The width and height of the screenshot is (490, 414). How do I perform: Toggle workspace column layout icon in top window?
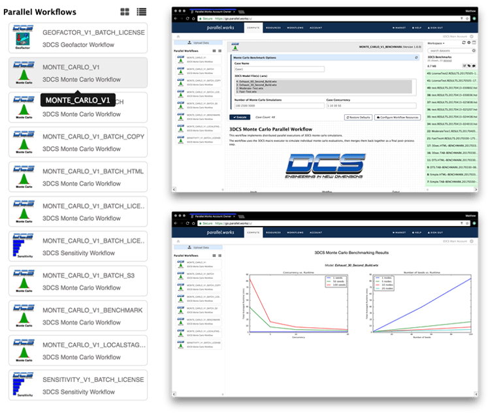[x=474, y=43]
